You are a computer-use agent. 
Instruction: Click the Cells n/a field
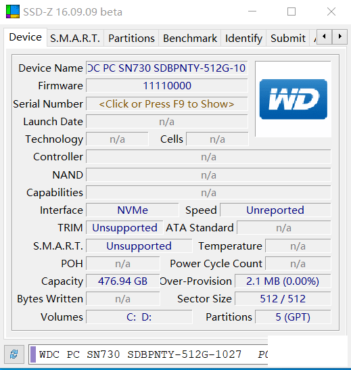[217, 139]
